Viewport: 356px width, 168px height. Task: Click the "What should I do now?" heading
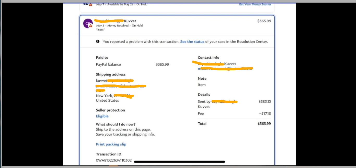pyautogui.click(x=116, y=124)
